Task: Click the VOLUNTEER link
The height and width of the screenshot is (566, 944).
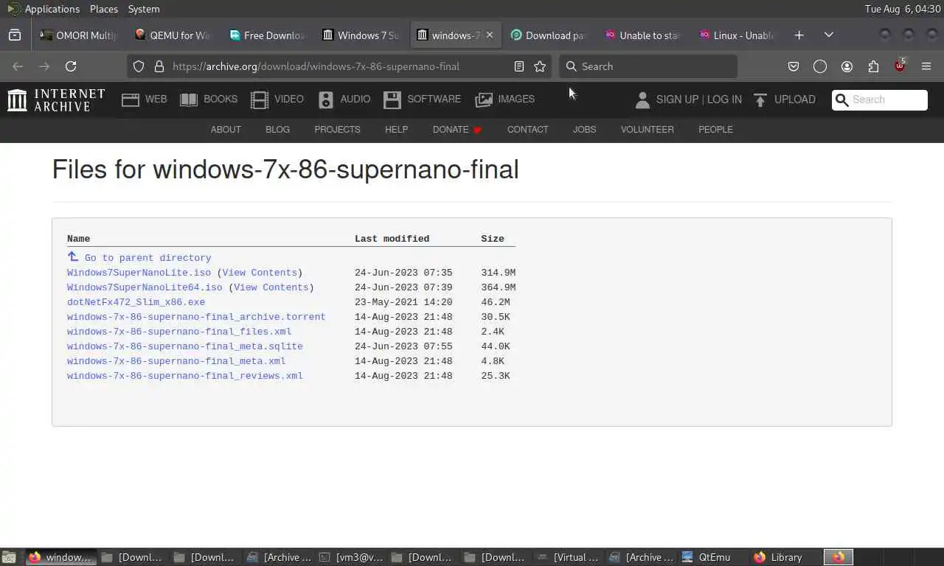Action: point(647,129)
